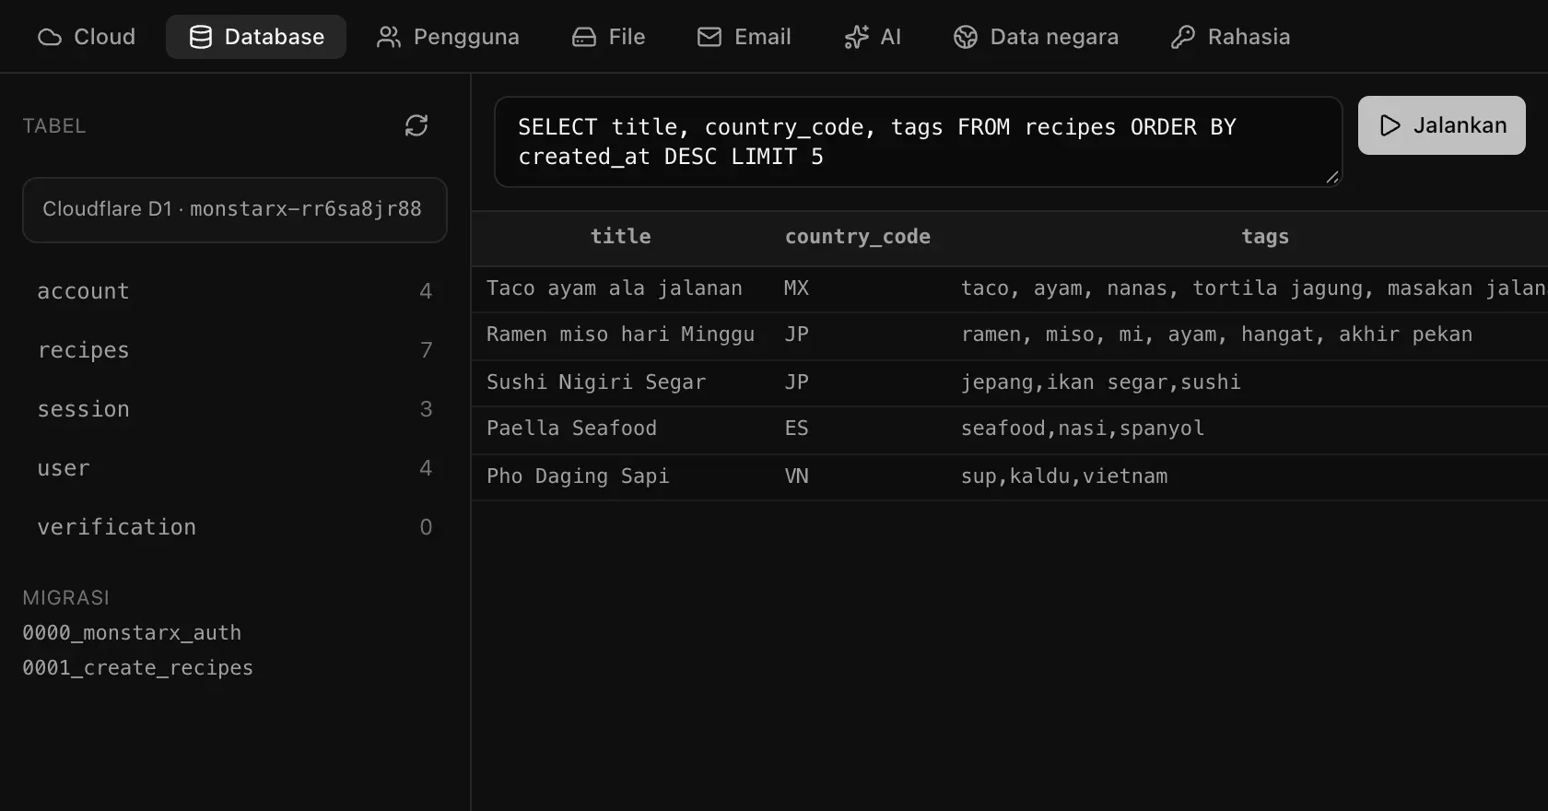Open the Rahasia tab
1548x811 pixels.
tap(1231, 37)
